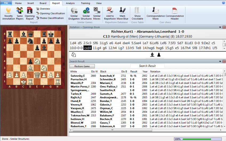Open the File menu
226x141 pixels.
coord(6,3)
